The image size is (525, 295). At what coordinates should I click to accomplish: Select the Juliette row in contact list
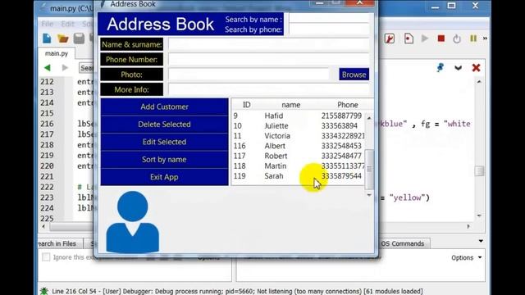click(x=298, y=125)
